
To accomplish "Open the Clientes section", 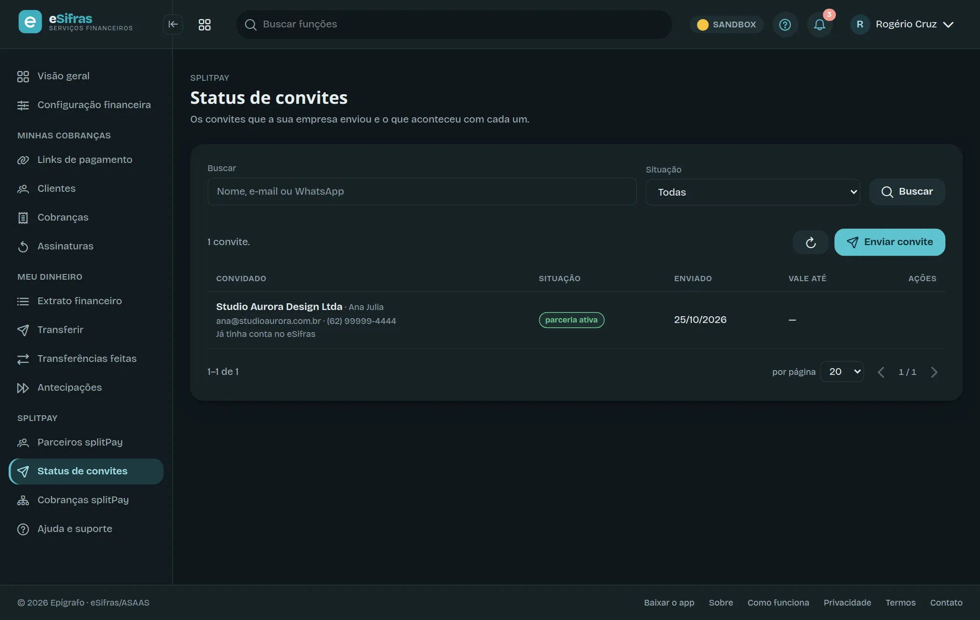I will click(x=86, y=188).
